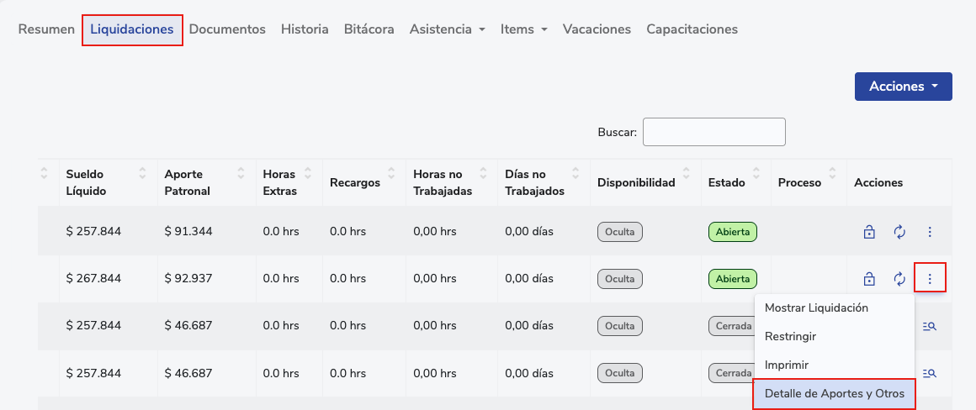Click the detail search icon in the third row
Viewport: 976px width, 410px height.
[930, 326]
